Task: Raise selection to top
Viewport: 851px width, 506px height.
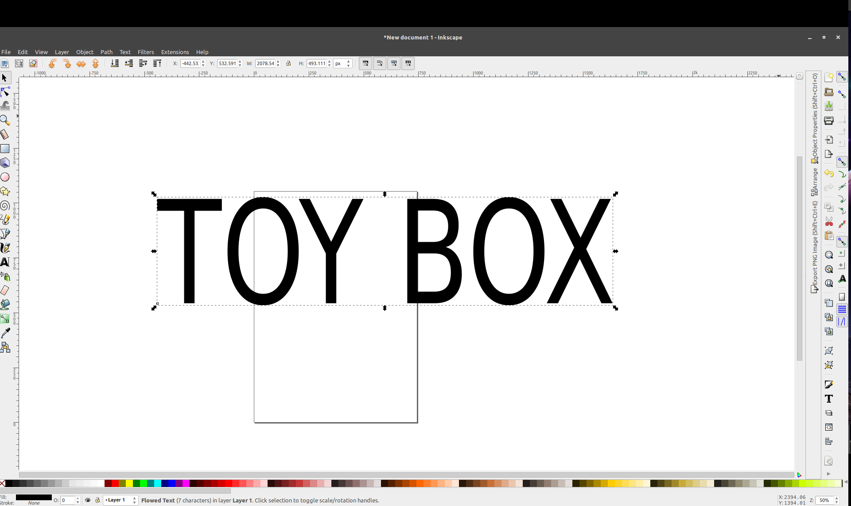Action: click(157, 63)
